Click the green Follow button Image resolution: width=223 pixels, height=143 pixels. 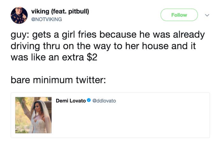(179, 15)
